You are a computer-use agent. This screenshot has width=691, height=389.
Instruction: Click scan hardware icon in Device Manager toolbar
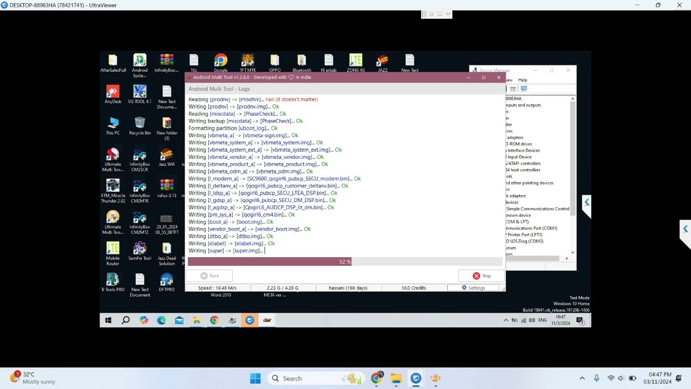[x=524, y=89]
